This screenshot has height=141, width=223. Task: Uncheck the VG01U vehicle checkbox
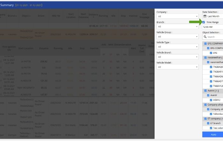tap(211, 100)
